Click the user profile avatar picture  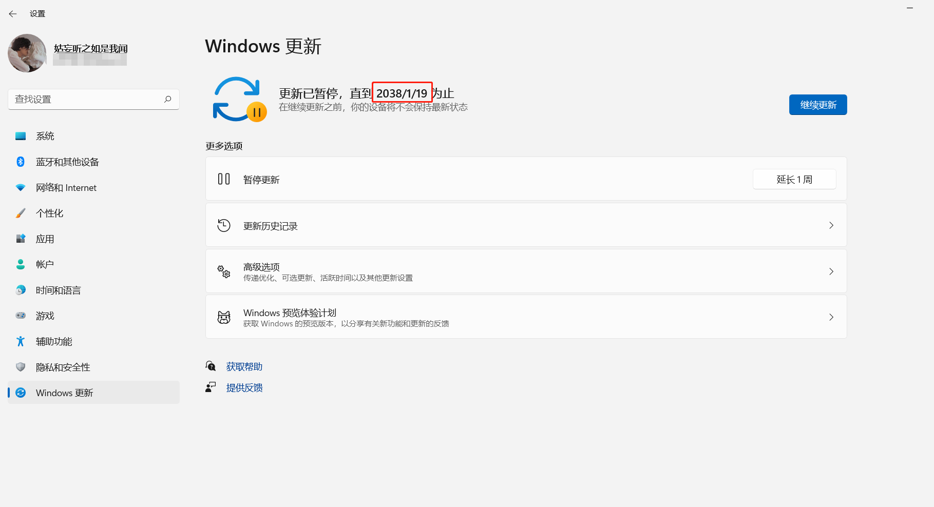(27, 53)
